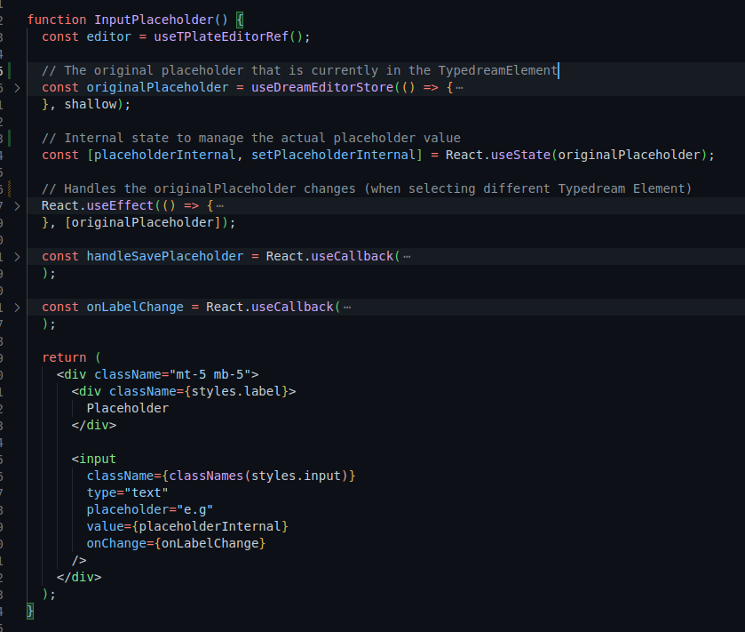The image size is (745, 632).
Task: Click ellipsis after onLabelChange useCallback
Action: 347,308
